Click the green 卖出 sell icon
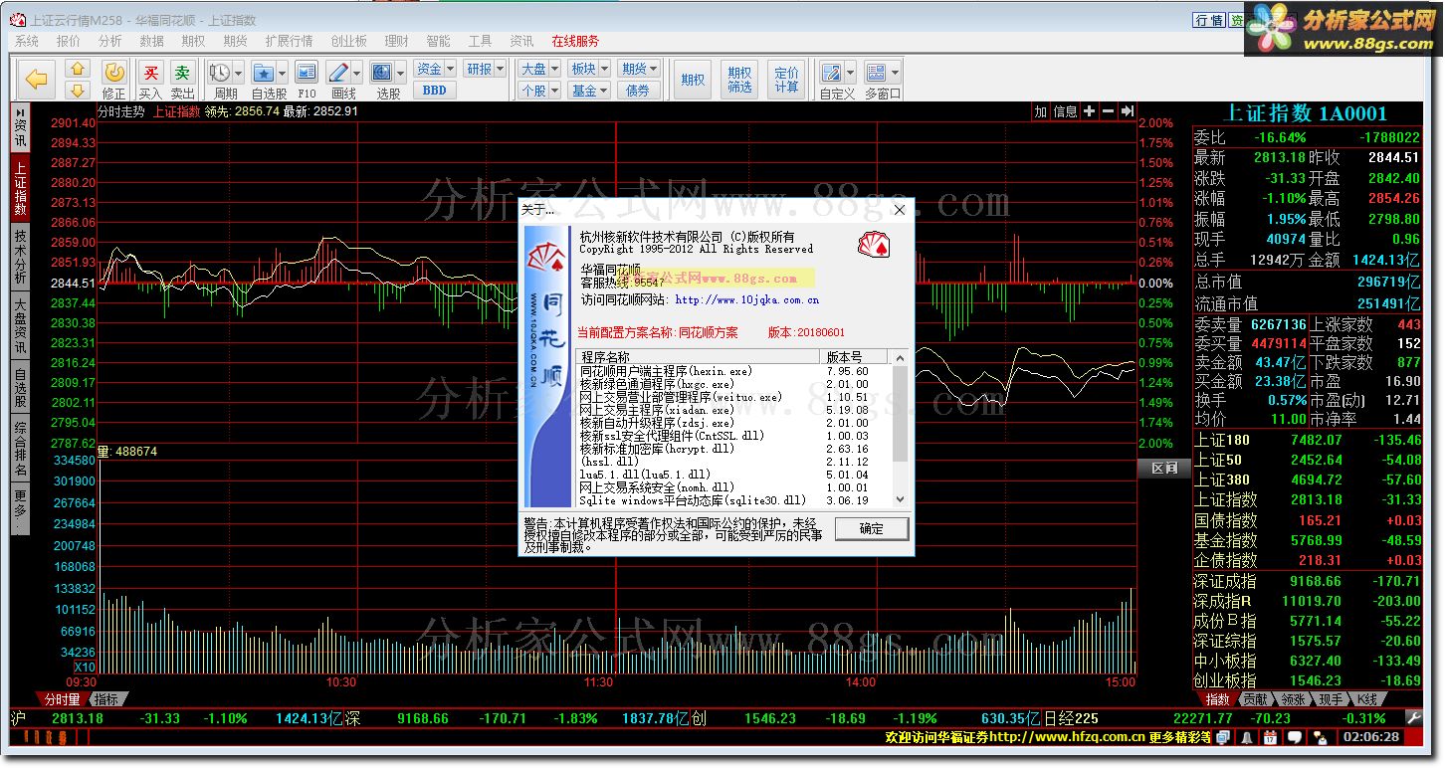The height and width of the screenshot is (768, 1445). pos(182,73)
